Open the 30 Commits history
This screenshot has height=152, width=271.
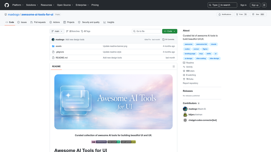(168, 40)
